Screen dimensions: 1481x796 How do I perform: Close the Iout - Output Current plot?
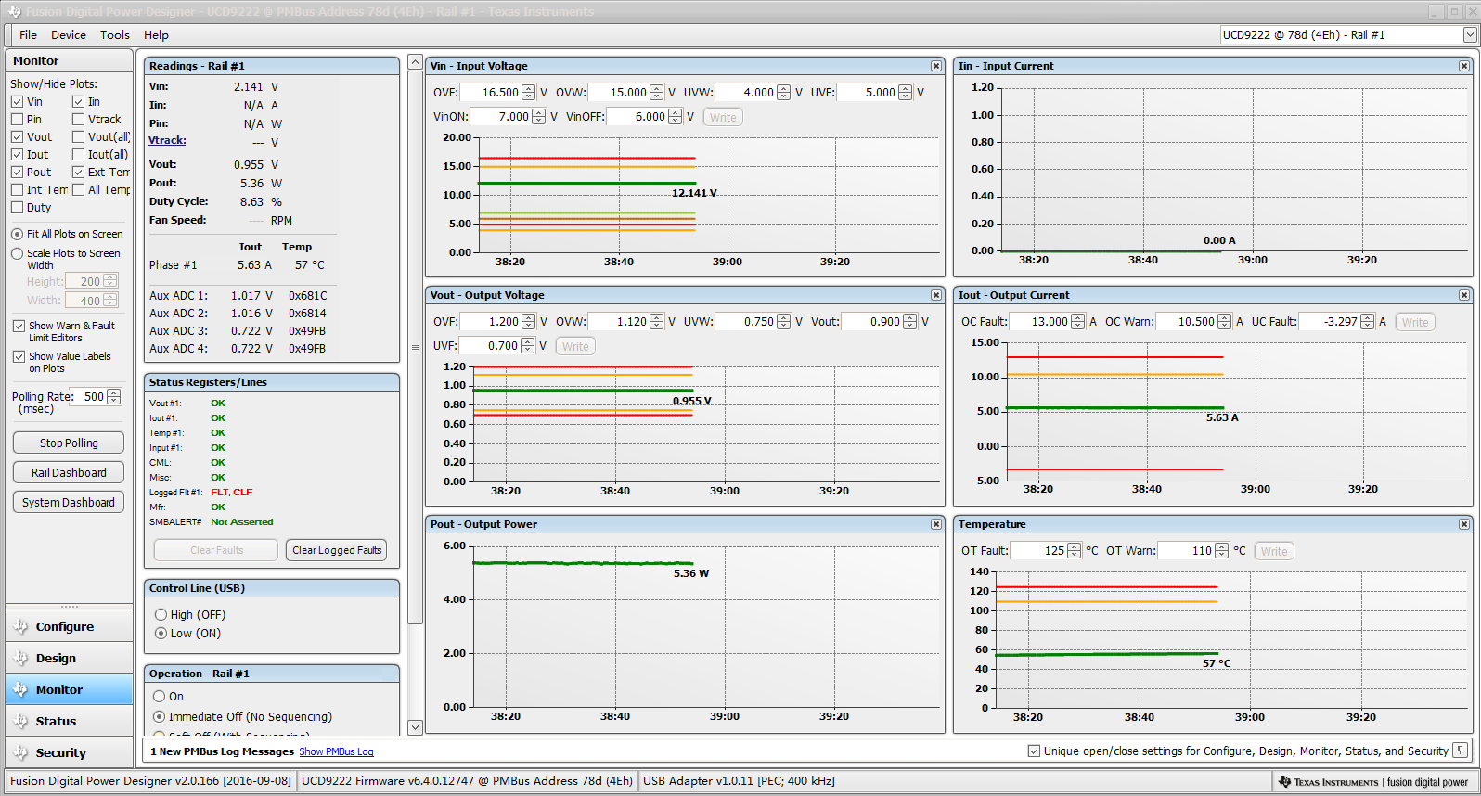(x=1464, y=295)
